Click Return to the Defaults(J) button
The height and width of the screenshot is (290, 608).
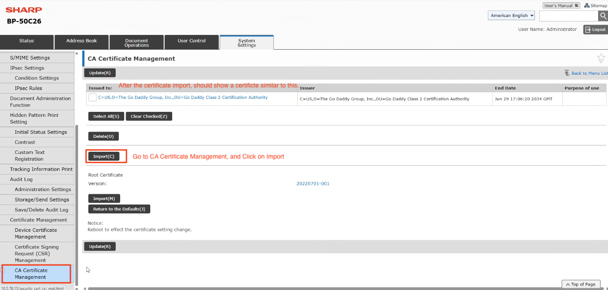[119, 209]
